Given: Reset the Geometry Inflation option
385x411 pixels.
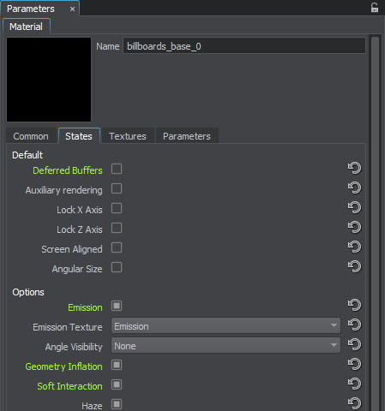Looking at the screenshot, I should [x=354, y=364].
